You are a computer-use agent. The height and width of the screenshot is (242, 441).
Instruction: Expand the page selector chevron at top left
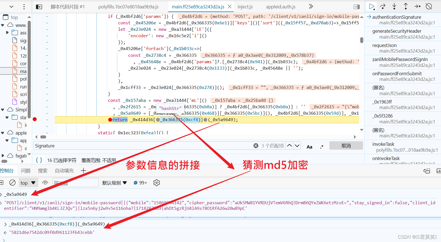(x=11, y=6)
